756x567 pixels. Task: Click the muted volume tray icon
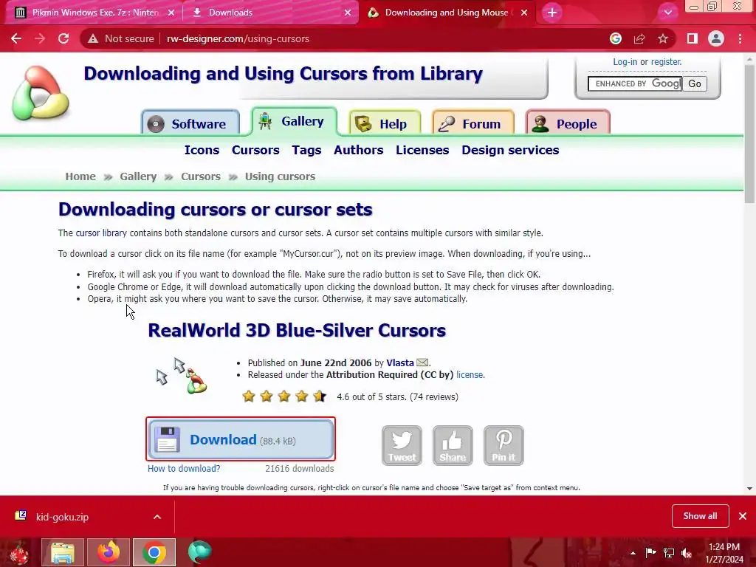[687, 553]
